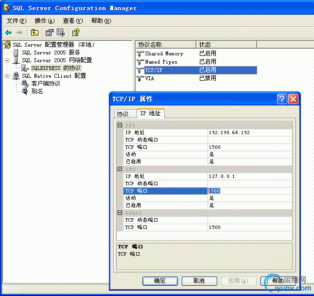The height and width of the screenshot is (296, 314).
Task: Open the 文件(F) menu
Action: pos(17,20)
